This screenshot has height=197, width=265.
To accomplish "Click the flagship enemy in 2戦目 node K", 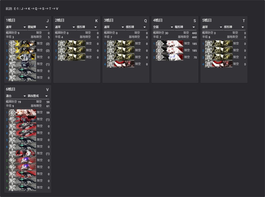I will tap(71, 44).
